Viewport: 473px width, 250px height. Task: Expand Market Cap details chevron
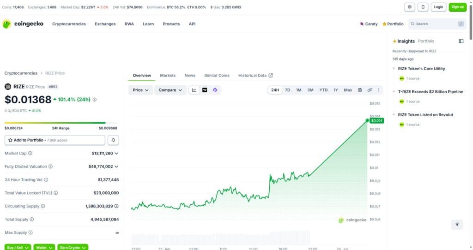click(x=116, y=153)
